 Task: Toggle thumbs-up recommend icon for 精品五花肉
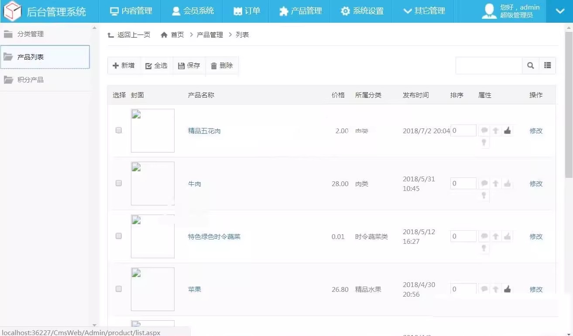click(507, 130)
